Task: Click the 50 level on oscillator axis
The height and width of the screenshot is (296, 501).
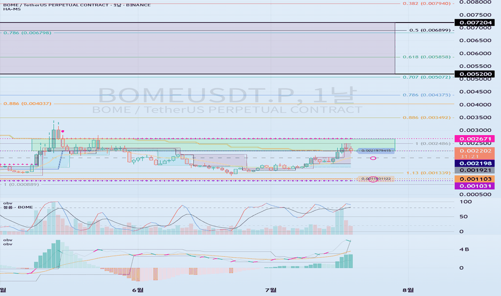Action: [463, 217]
